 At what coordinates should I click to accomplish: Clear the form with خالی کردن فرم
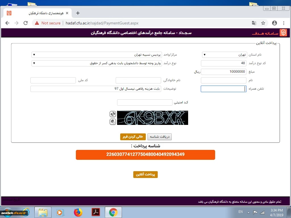click(x=133, y=137)
